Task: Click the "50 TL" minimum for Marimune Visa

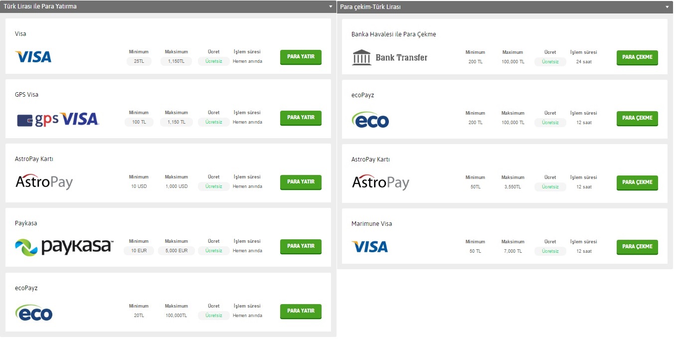Action: pyautogui.click(x=476, y=251)
